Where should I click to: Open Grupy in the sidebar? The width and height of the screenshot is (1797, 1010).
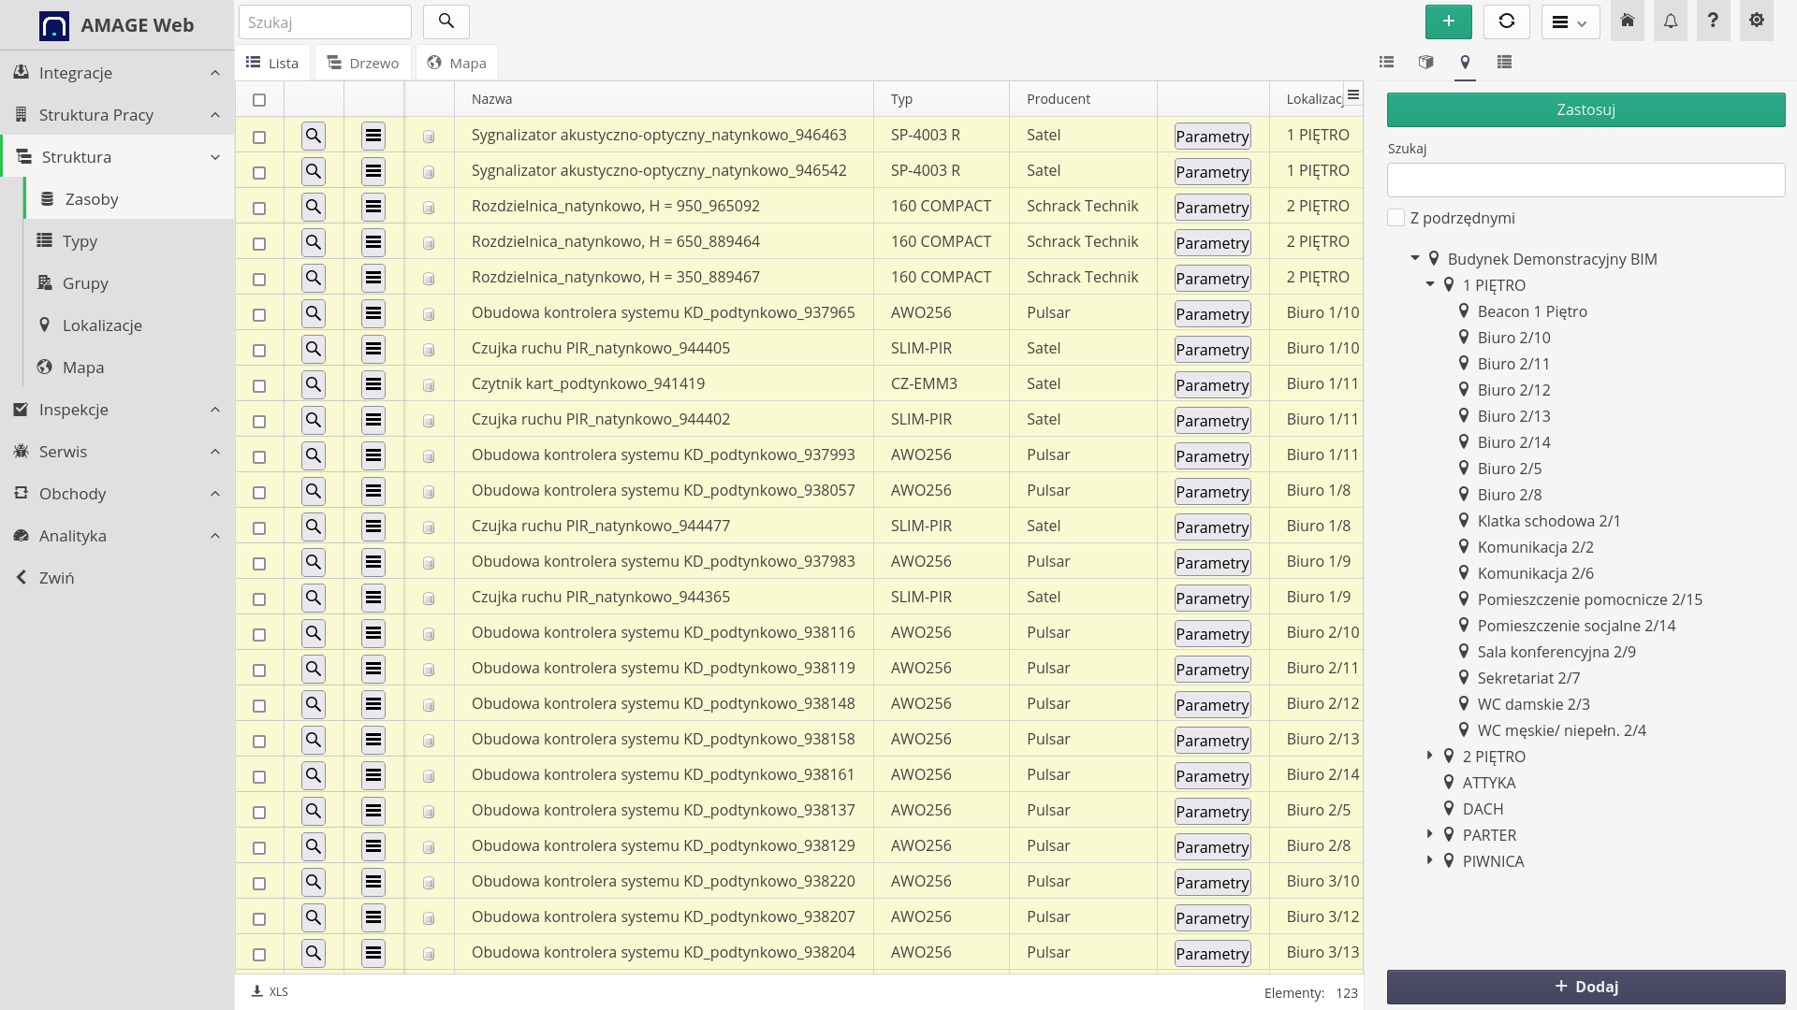tap(129, 283)
